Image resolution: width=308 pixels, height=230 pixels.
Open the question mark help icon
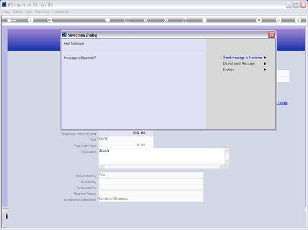click(x=30, y=20)
